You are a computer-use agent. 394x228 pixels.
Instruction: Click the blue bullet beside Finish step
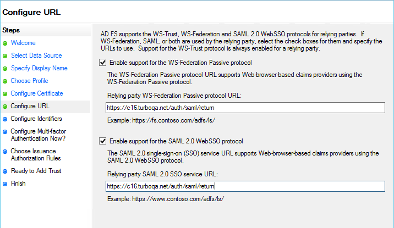click(5, 184)
